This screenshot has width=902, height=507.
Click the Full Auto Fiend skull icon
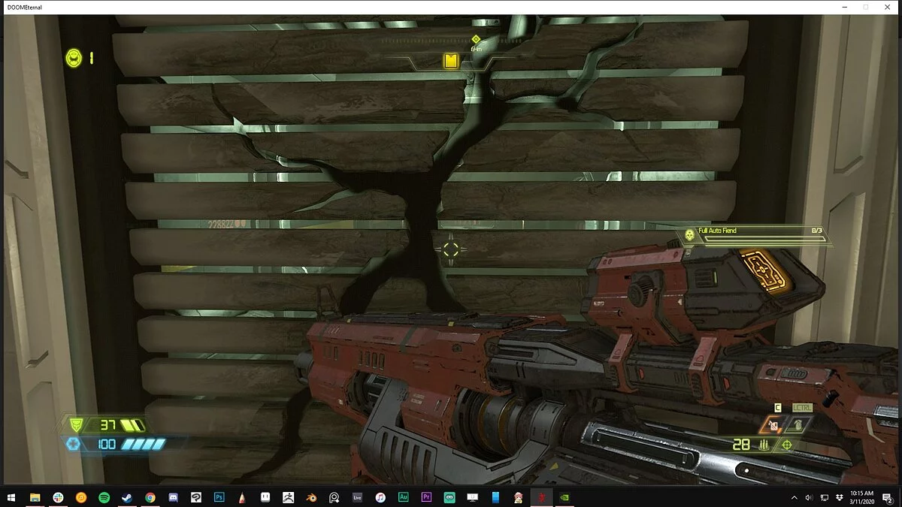click(x=689, y=235)
